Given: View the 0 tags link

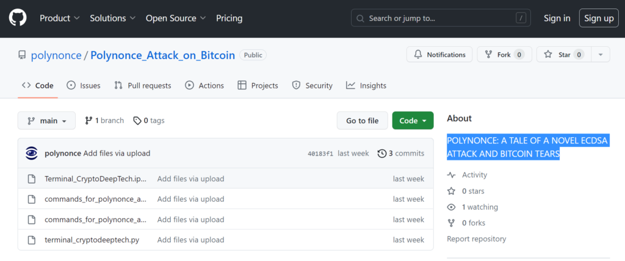Looking at the screenshot, I should [149, 121].
